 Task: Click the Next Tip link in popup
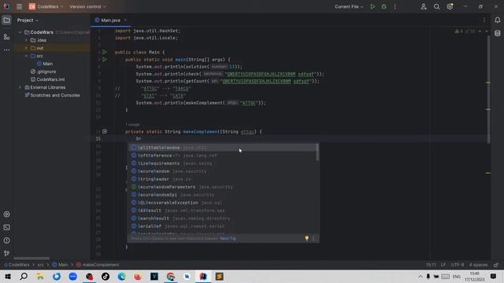click(228, 238)
